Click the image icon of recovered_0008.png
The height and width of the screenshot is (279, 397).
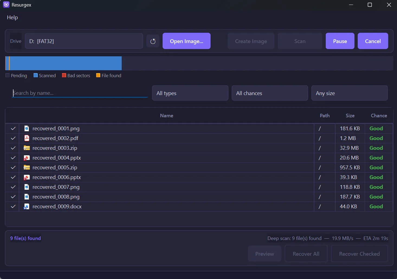coord(27,197)
